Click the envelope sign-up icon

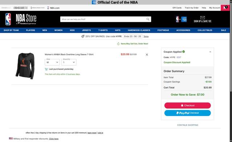202,17
